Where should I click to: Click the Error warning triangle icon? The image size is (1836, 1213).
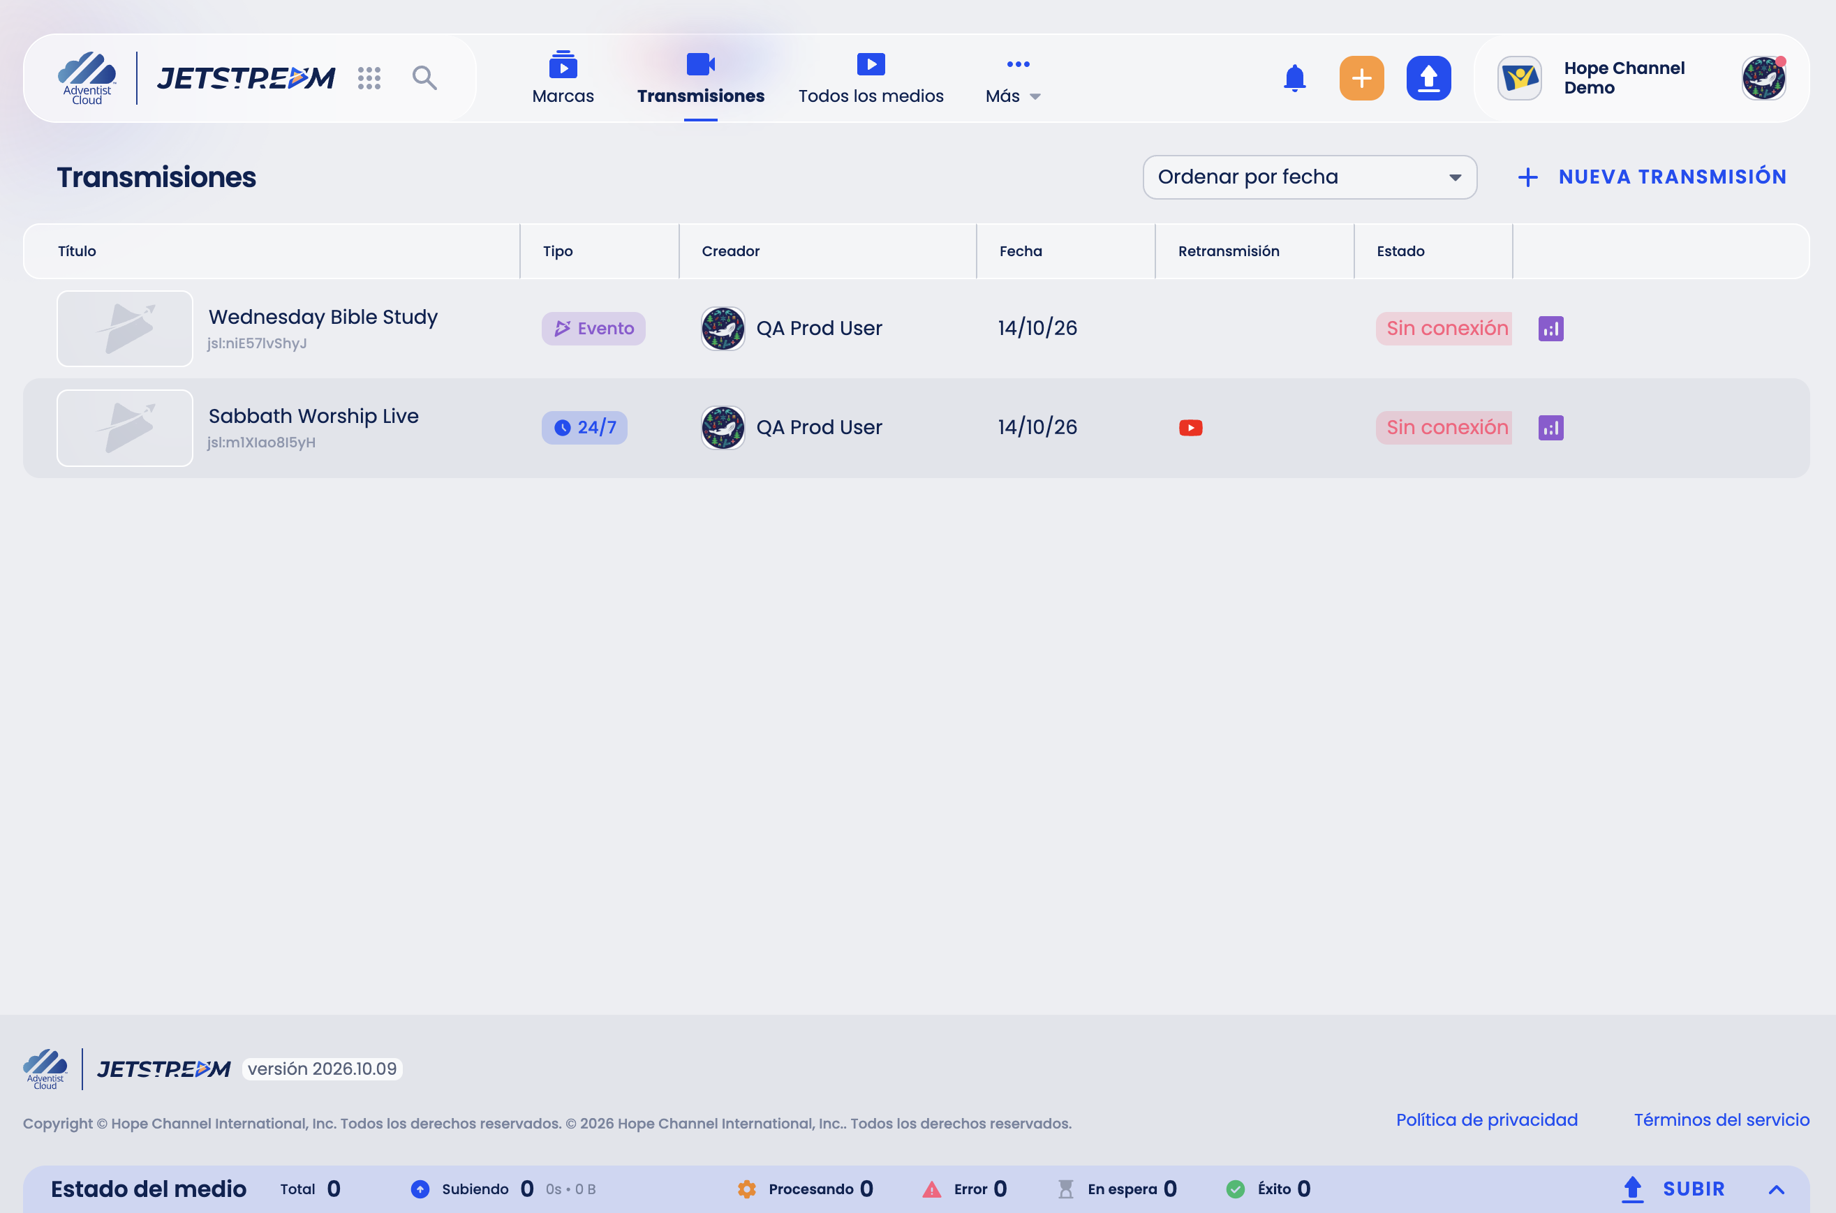(x=931, y=1189)
